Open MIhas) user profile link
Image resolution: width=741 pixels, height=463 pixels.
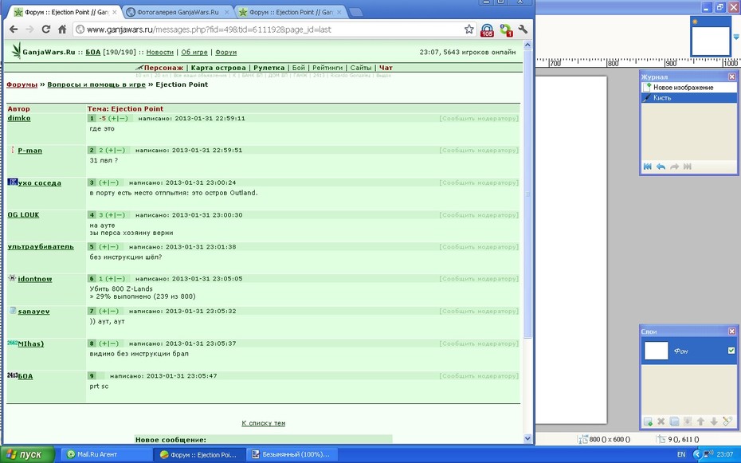(31, 343)
